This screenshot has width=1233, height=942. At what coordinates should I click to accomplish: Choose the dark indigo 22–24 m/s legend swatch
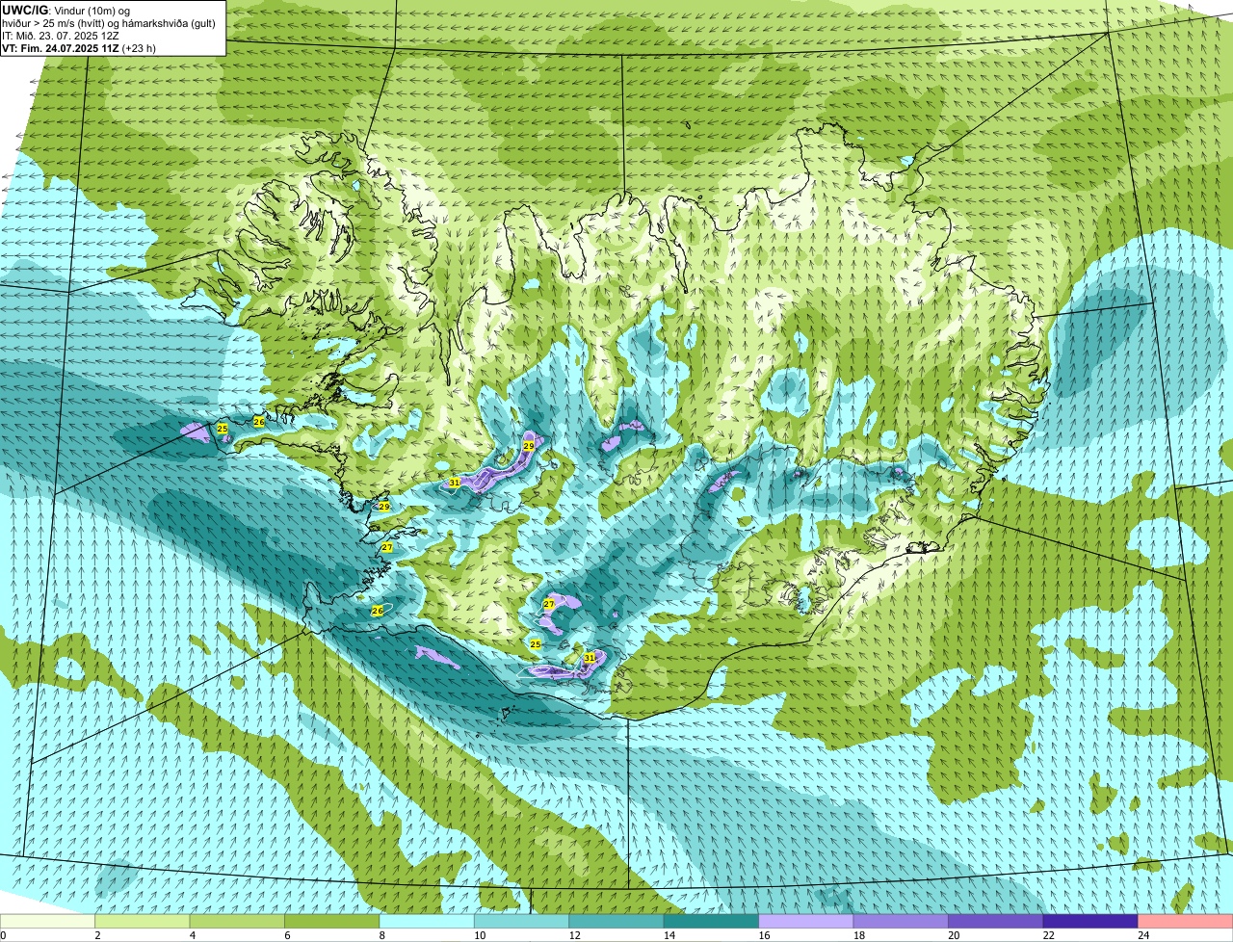click(1091, 921)
